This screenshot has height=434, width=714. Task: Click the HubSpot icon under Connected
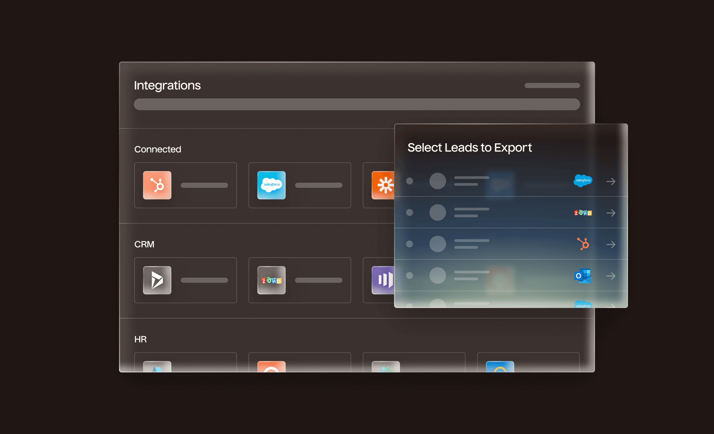pos(157,185)
